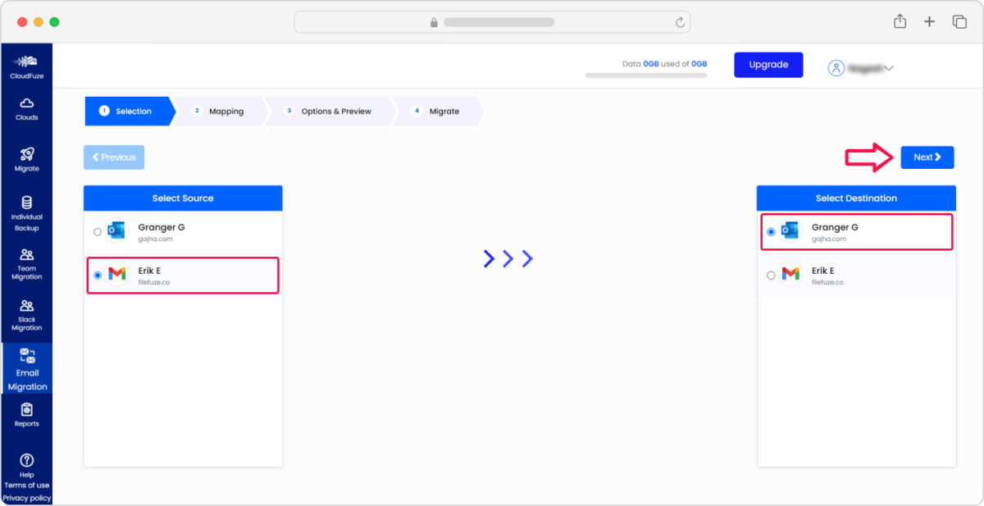Open the CloudFuze logo home
The width and height of the screenshot is (984, 506).
pyautogui.click(x=26, y=66)
